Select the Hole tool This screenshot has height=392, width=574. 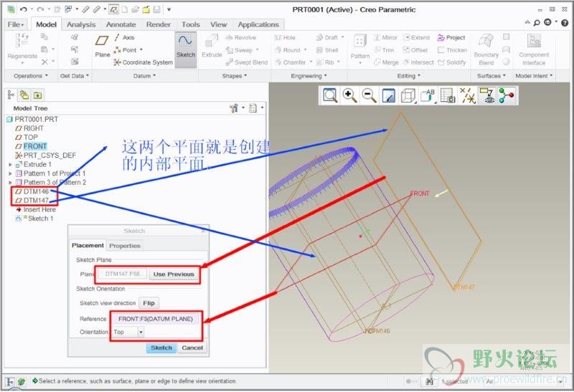[x=285, y=38]
